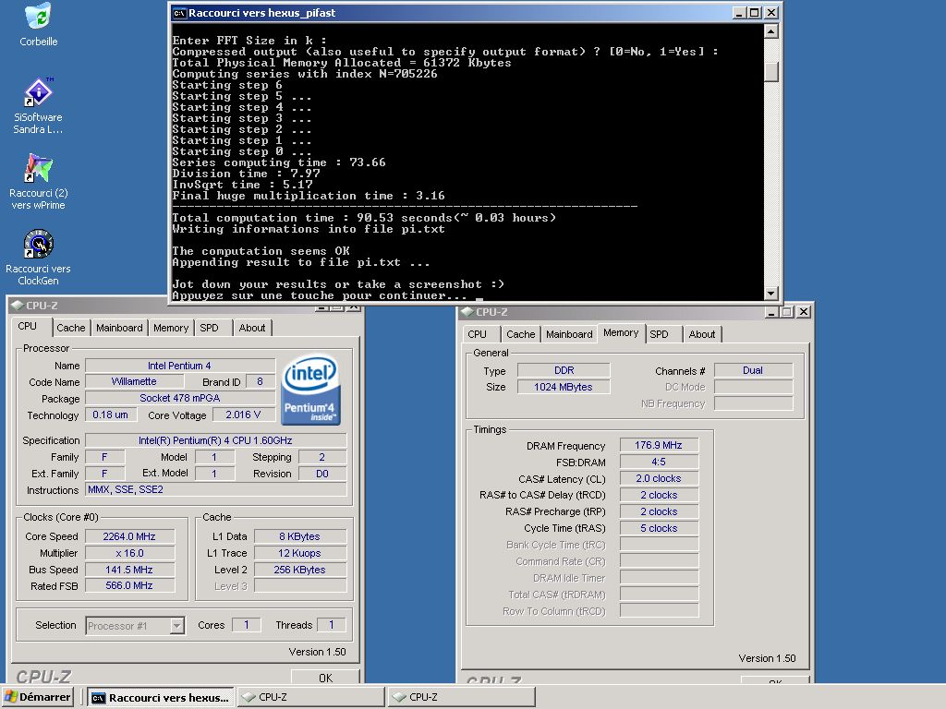The width and height of the screenshot is (946, 709).
Task: Click CPU-Z icon in left window title bar
Action: [x=17, y=306]
